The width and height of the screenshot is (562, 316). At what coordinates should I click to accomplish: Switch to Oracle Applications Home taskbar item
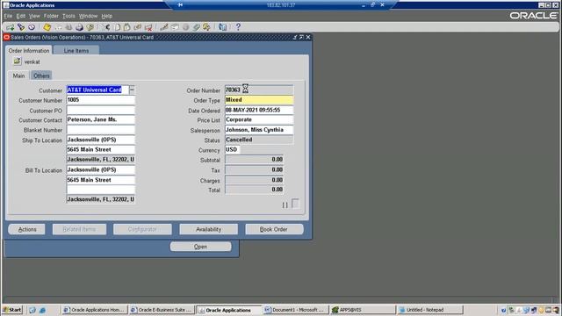pyautogui.click(x=94, y=310)
